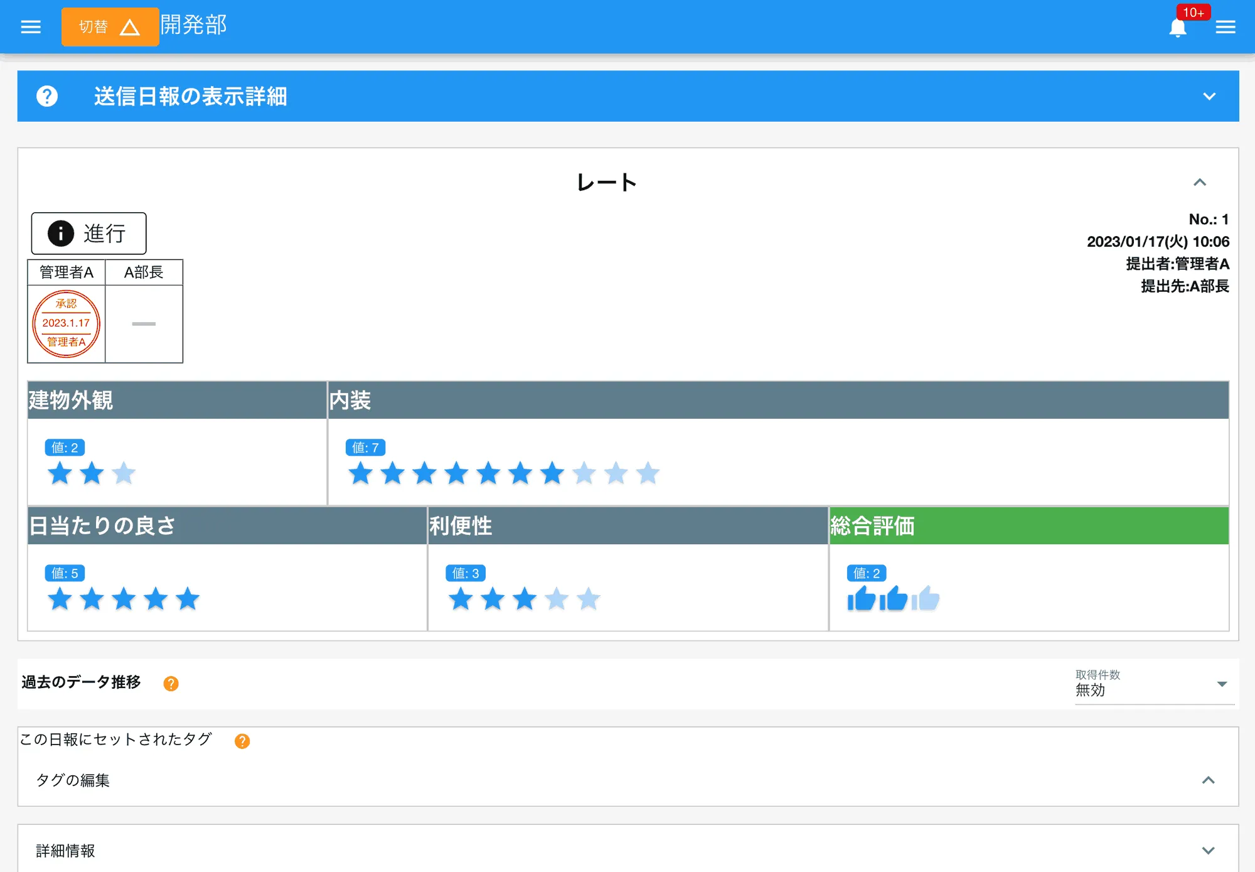Set 建物外観 rating to three stars
Screen dimensions: 1255x872
(124, 473)
